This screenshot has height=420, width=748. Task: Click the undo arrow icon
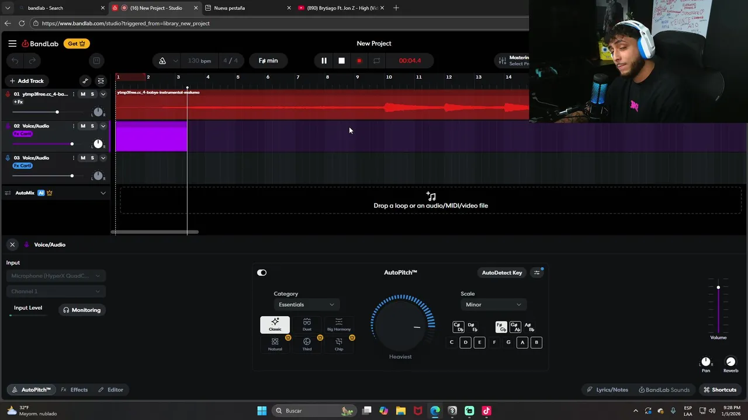click(x=15, y=61)
